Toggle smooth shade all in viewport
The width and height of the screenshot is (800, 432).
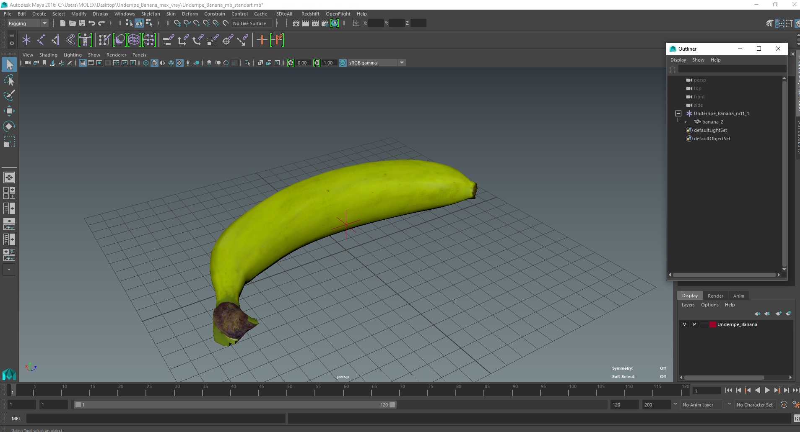click(x=154, y=63)
